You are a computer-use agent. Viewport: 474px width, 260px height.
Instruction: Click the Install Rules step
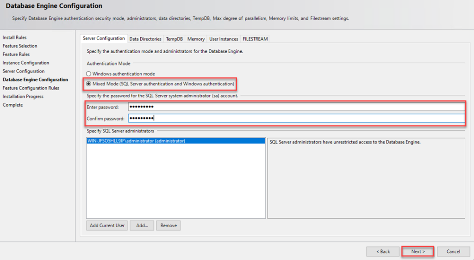point(14,37)
